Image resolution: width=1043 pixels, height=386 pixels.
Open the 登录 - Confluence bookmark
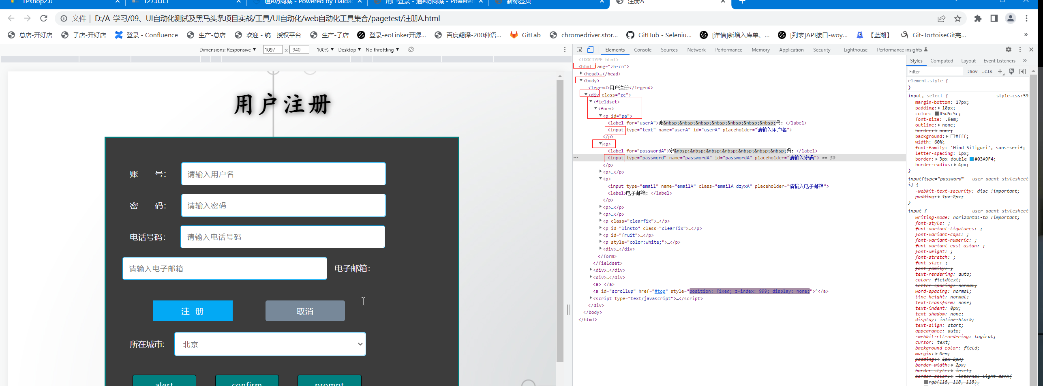146,35
